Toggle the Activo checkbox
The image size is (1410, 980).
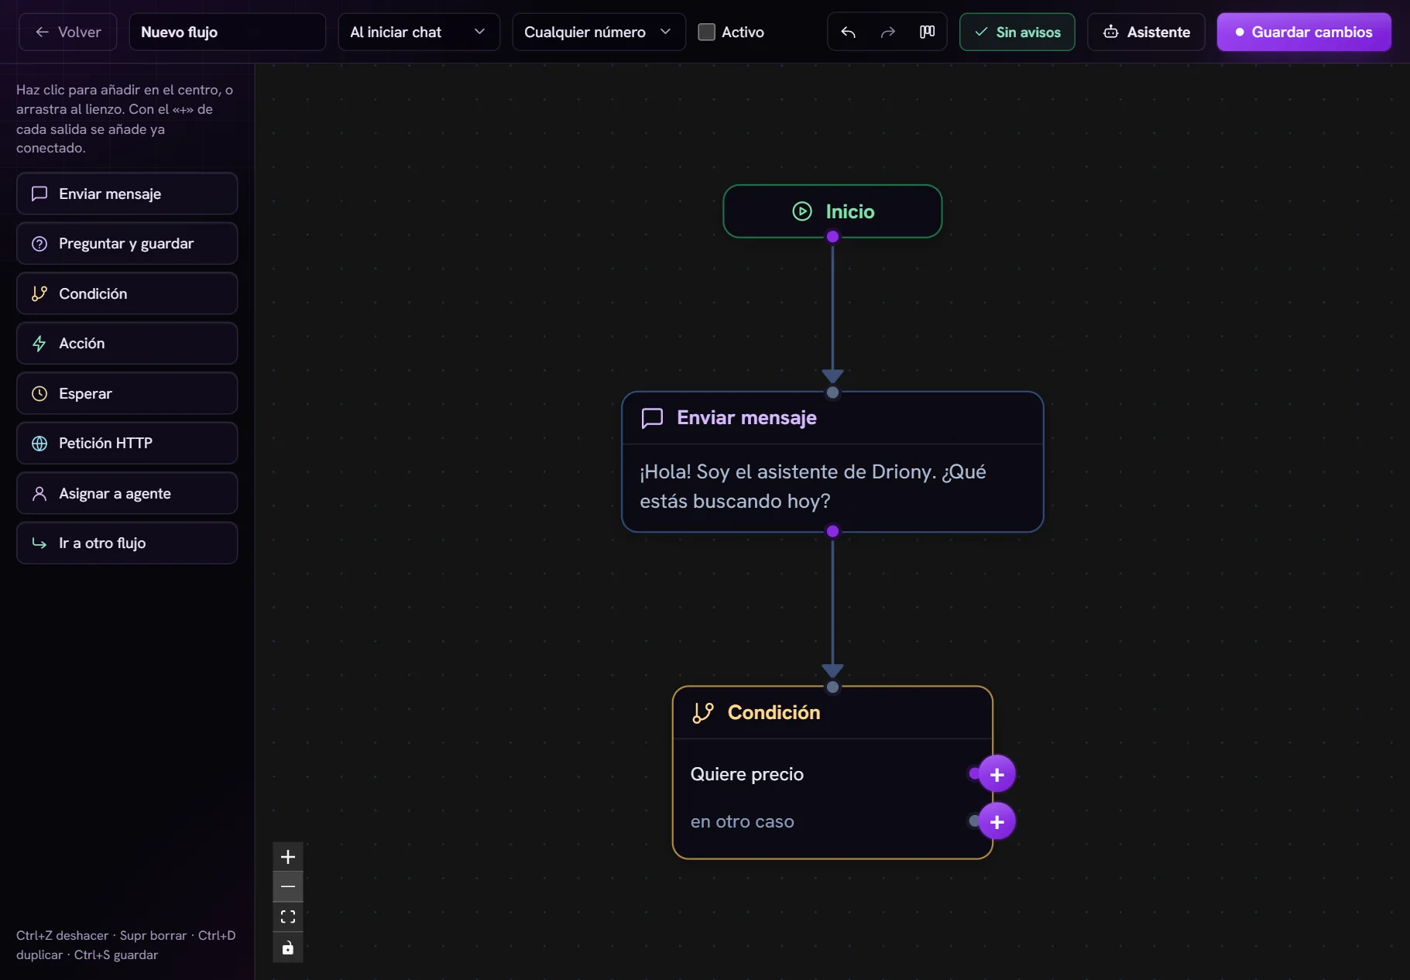706,32
